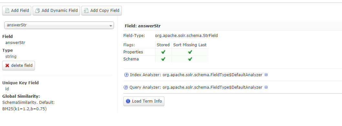Click the Index Analyzer class name text
The height and width of the screenshot is (126, 342).
pos(212,75)
